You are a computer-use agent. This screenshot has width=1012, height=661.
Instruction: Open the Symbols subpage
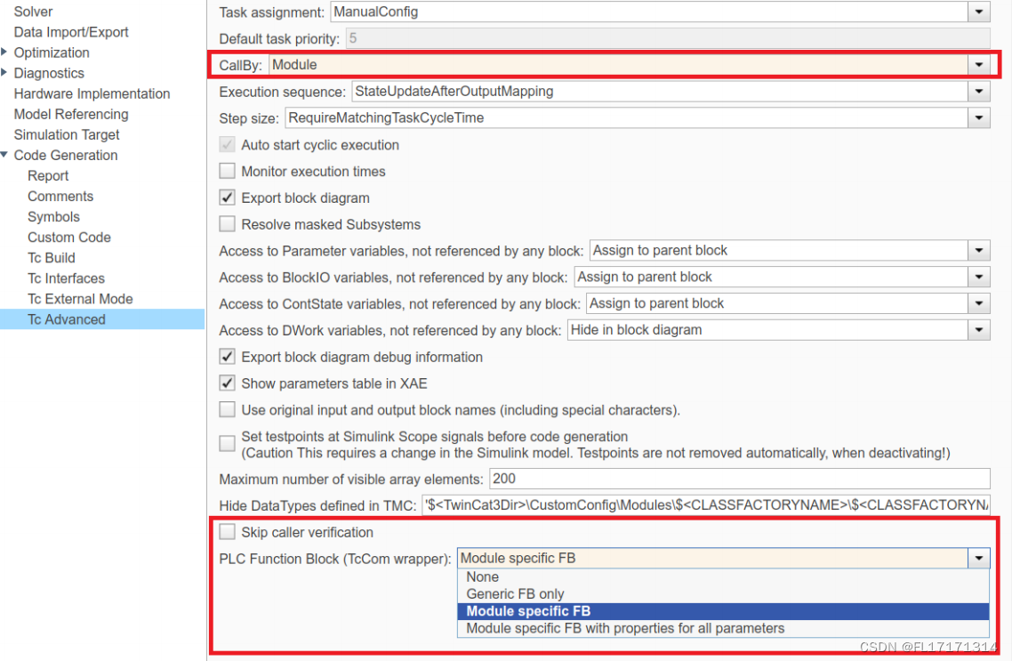[x=53, y=217]
